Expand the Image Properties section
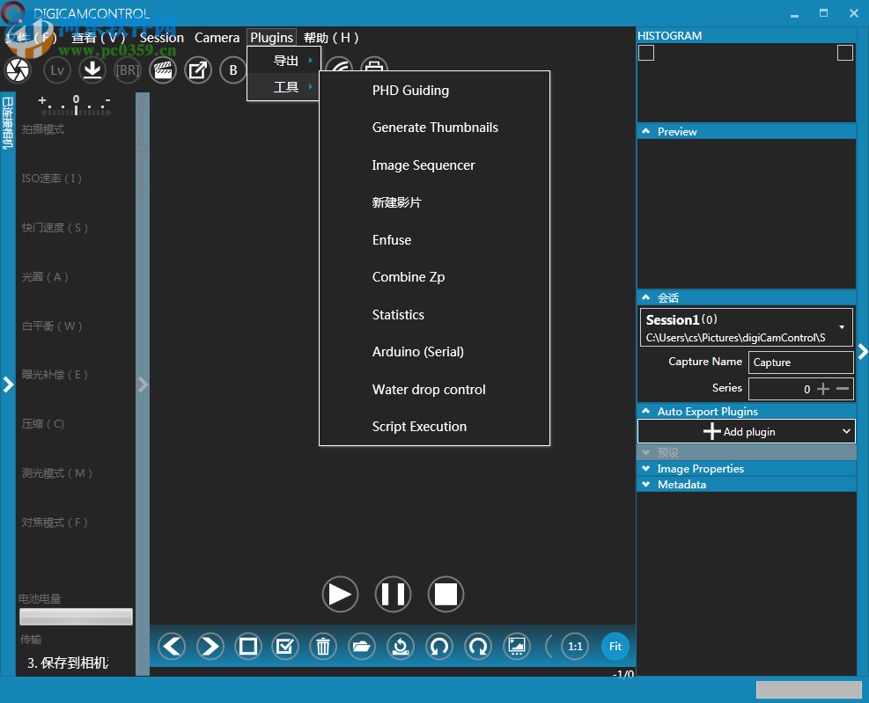 pos(700,469)
